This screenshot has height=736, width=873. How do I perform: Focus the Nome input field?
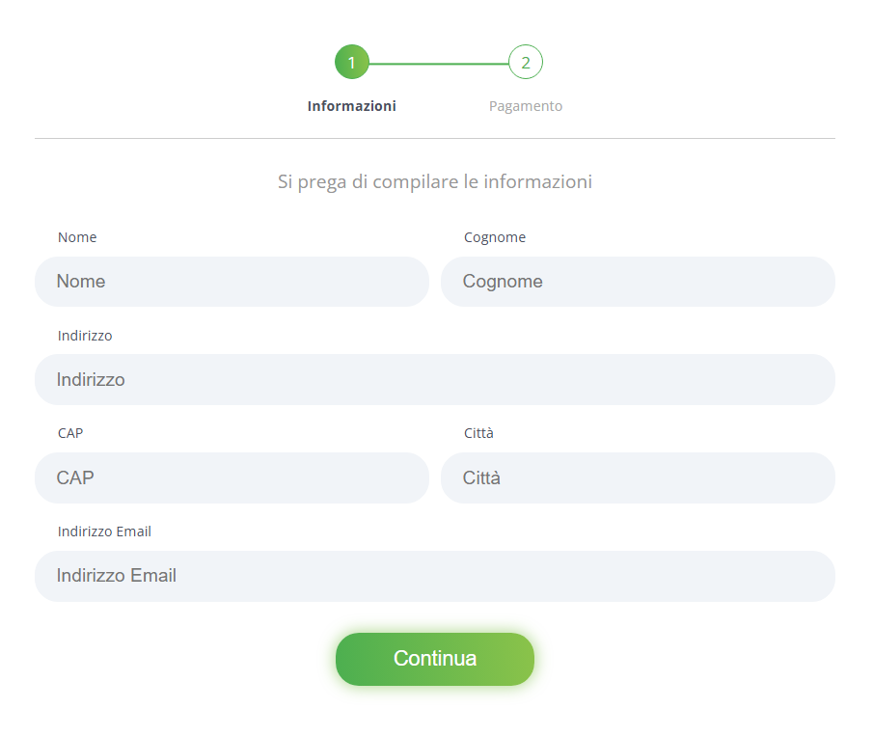pyautogui.click(x=232, y=281)
